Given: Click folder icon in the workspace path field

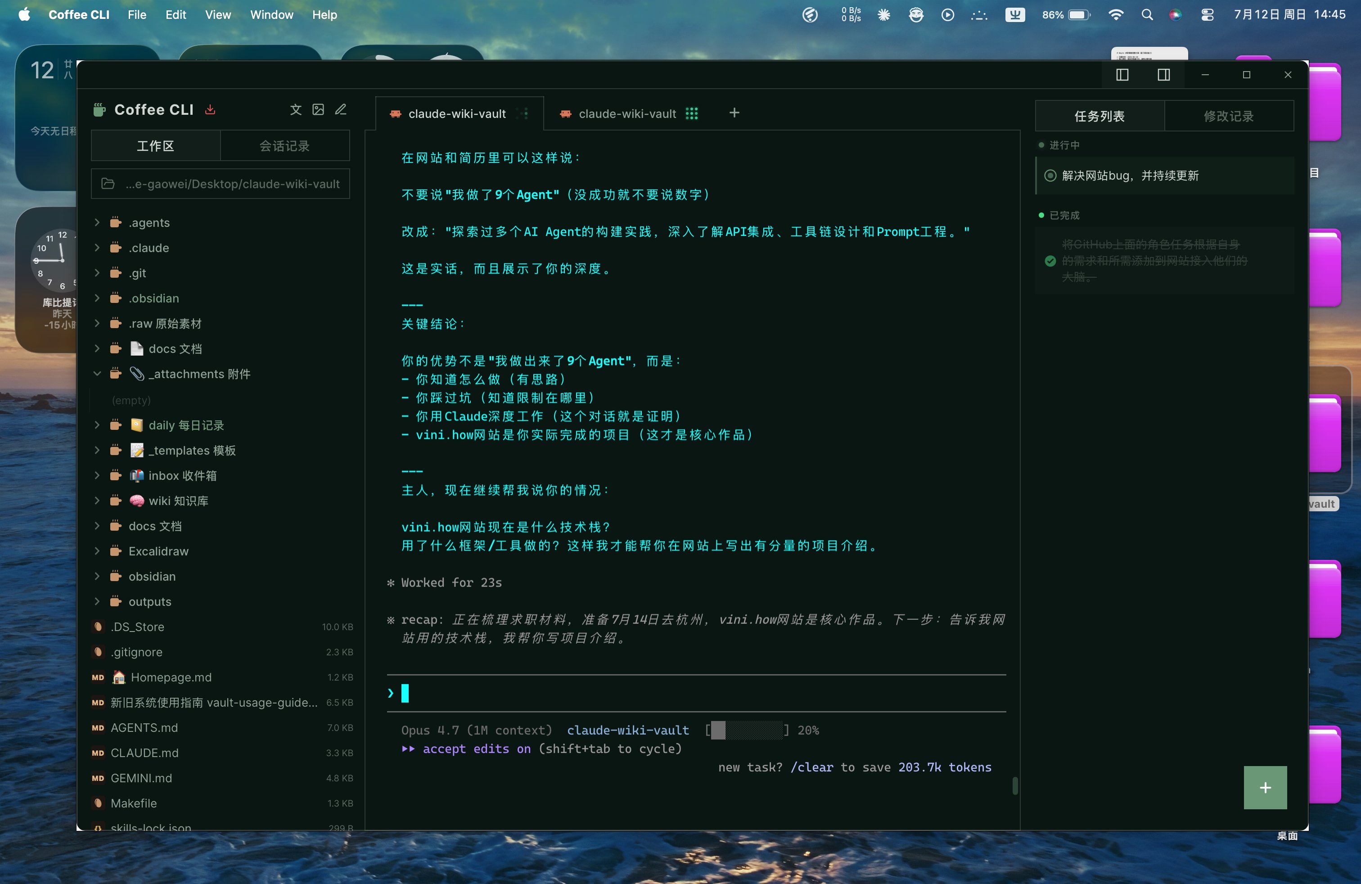Looking at the screenshot, I should (x=108, y=184).
